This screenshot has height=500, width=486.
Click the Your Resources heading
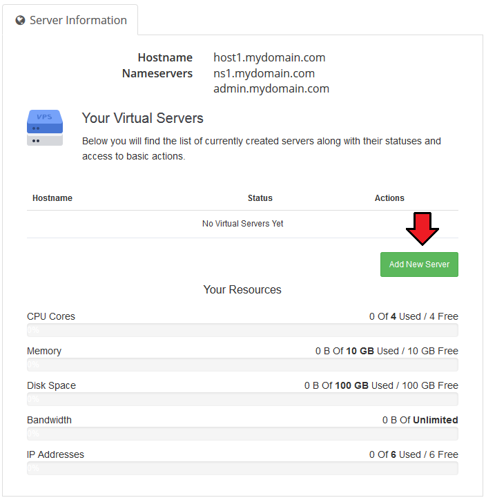(242, 289)
